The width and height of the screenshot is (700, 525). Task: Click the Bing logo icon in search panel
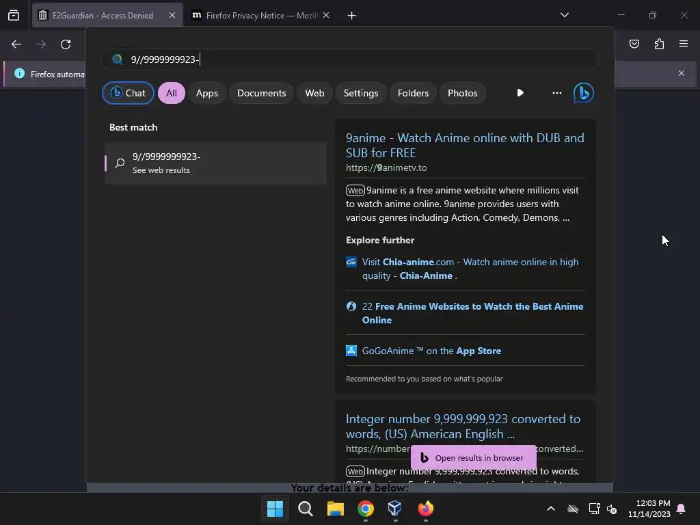[584, 93]
